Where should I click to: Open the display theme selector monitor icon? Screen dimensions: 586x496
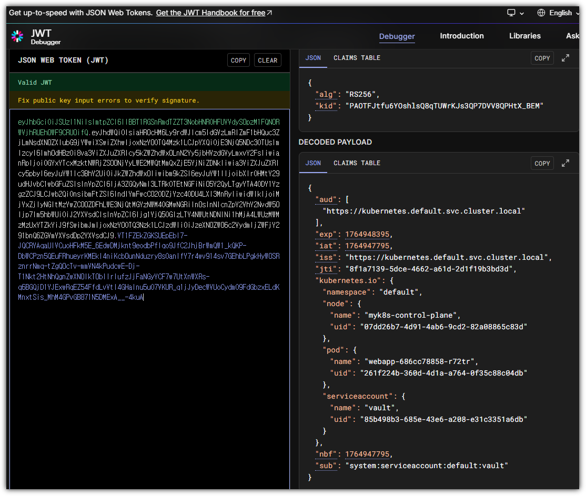point(511,13)
